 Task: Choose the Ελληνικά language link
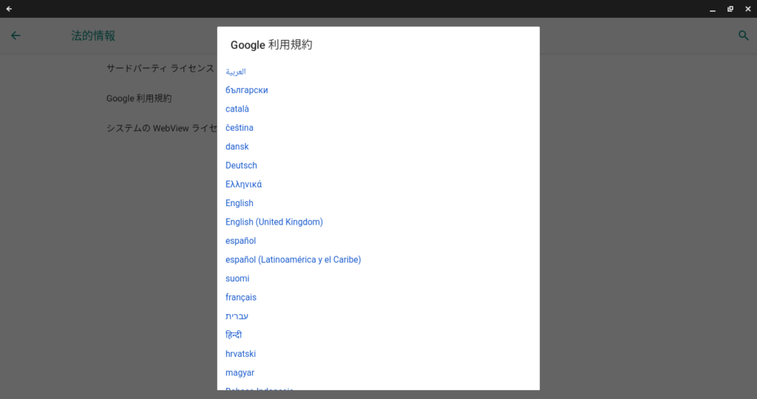pyautogui.click(x=243, y=184)
